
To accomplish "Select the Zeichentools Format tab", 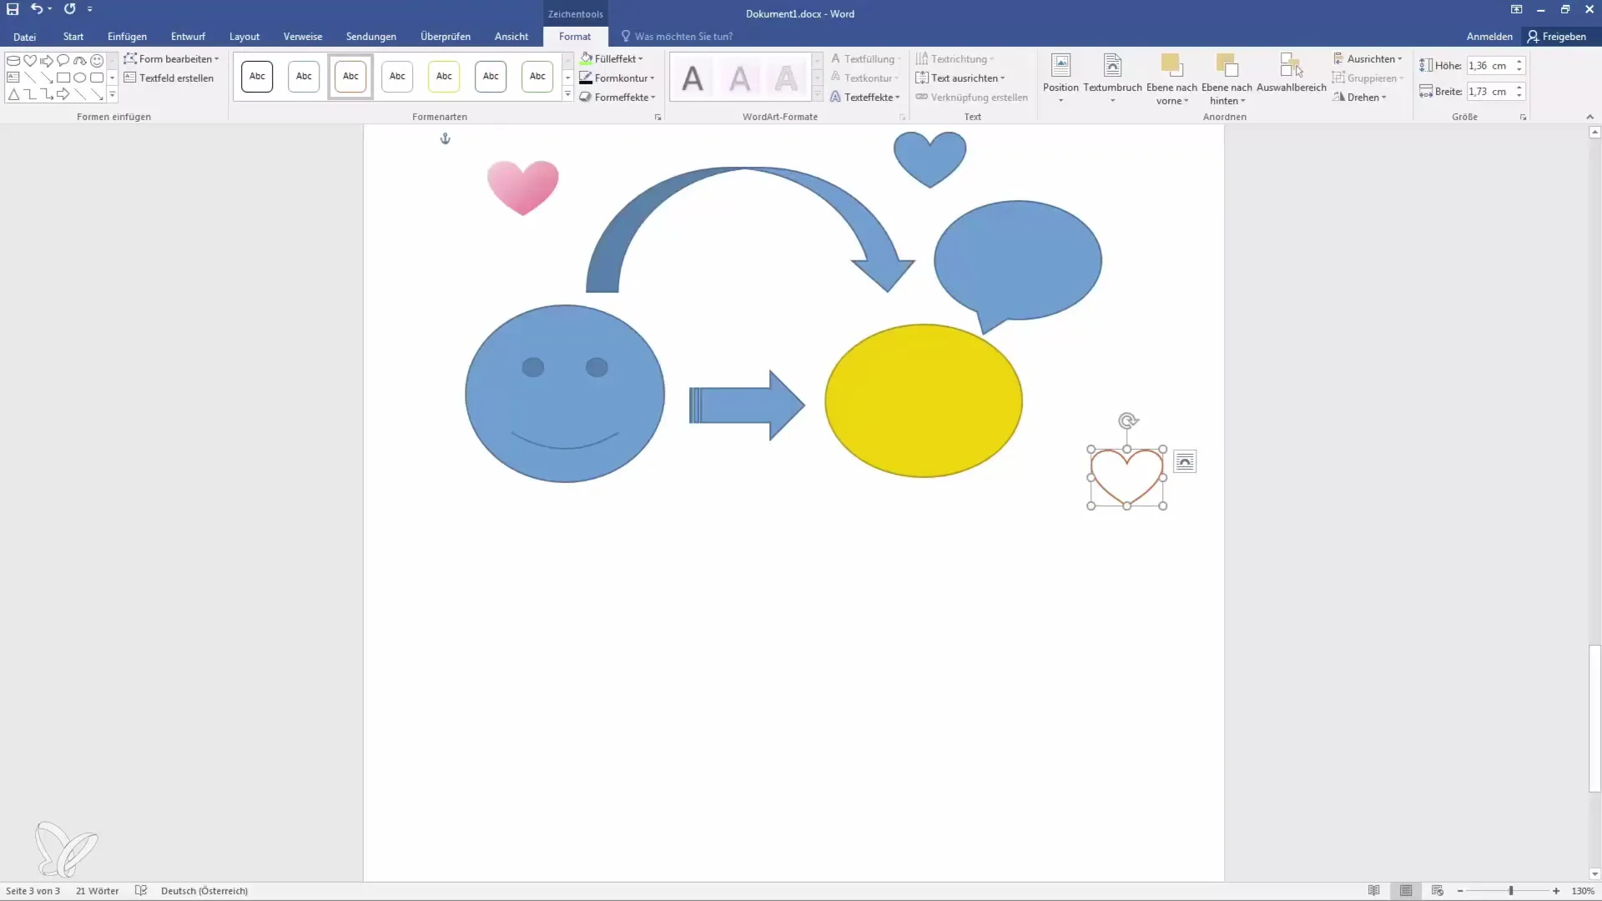I will pos(573,37).
